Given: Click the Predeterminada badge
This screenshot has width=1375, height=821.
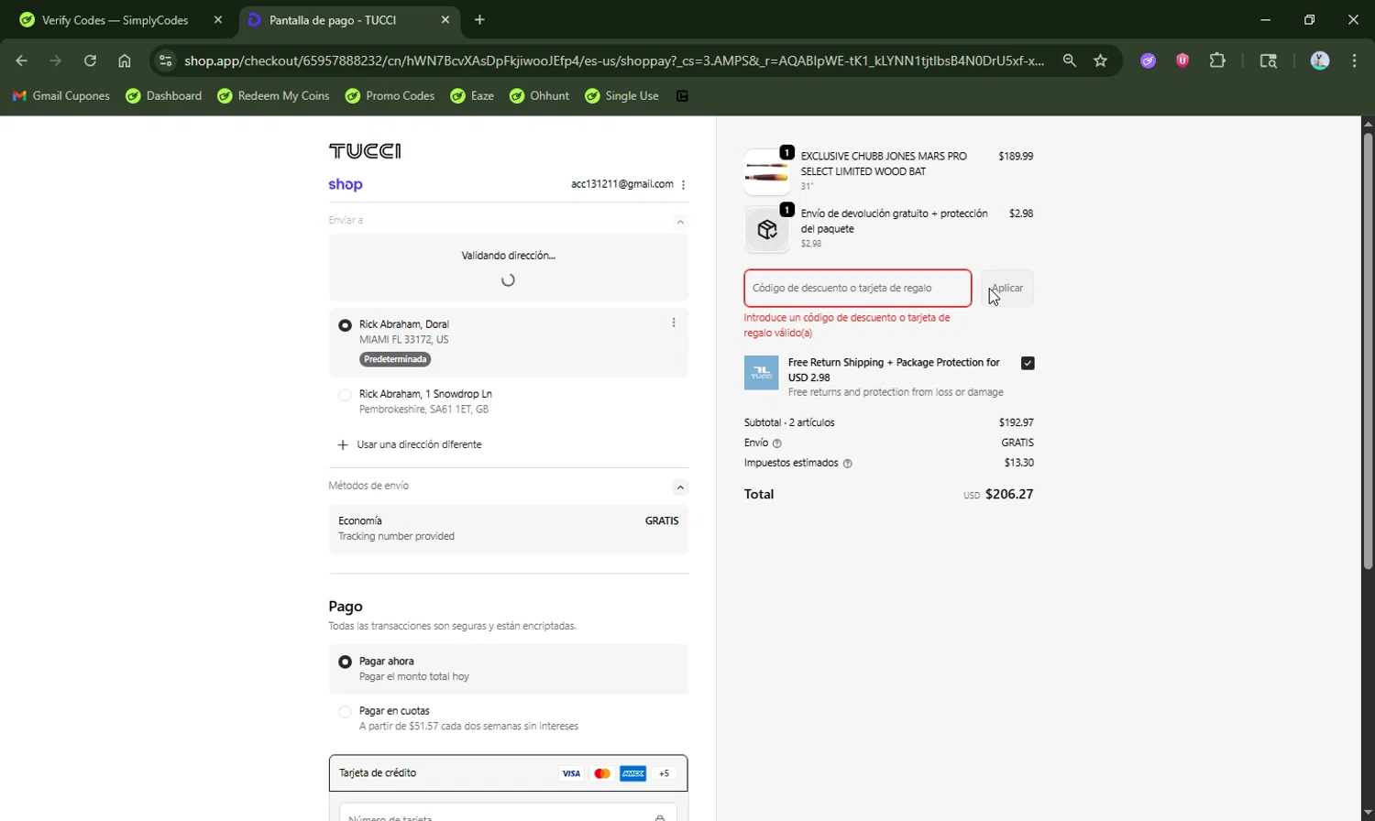Looking at the screenshot, I should point(395,359).
